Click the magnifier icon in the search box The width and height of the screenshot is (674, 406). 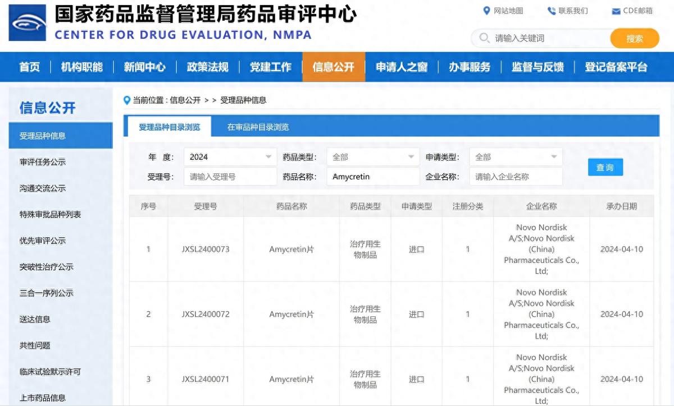483,39
